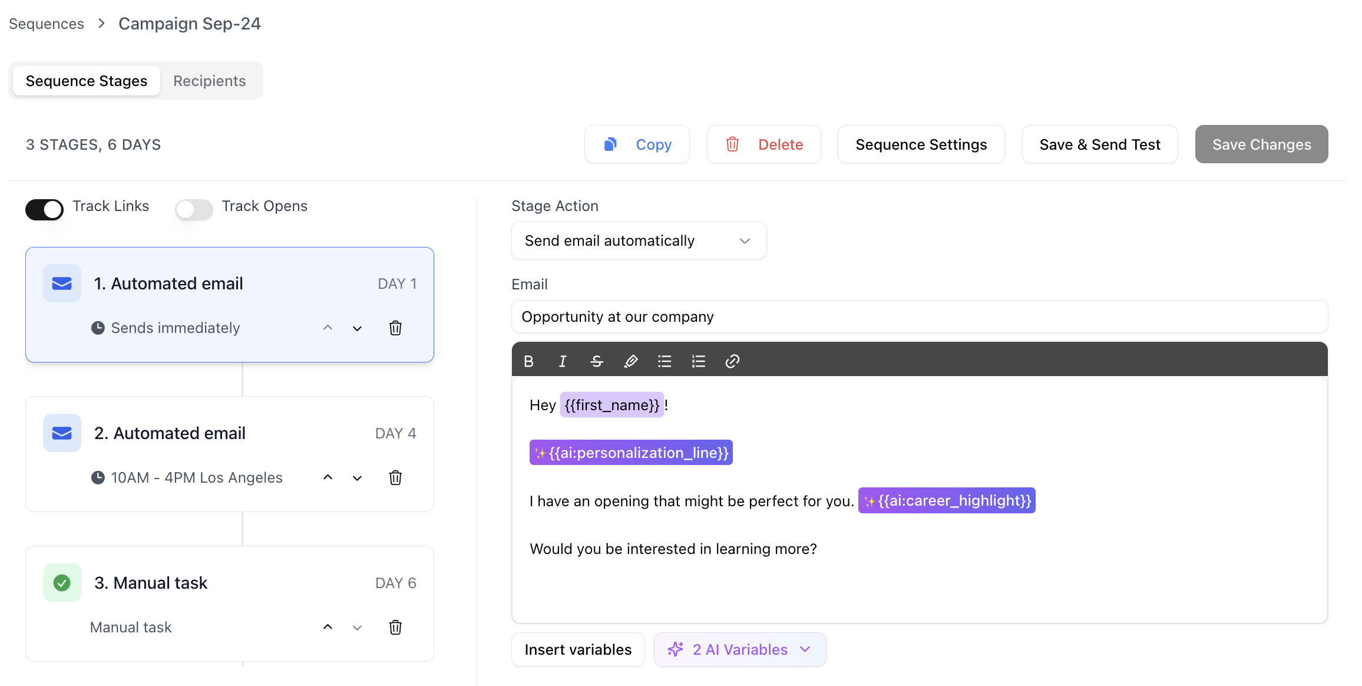Image resolution: width=1362 pixels, height=686 pixels.
Task: Click '10AM - 4PM Los Angeles' schedule text
Action: [x=197, y=477]
